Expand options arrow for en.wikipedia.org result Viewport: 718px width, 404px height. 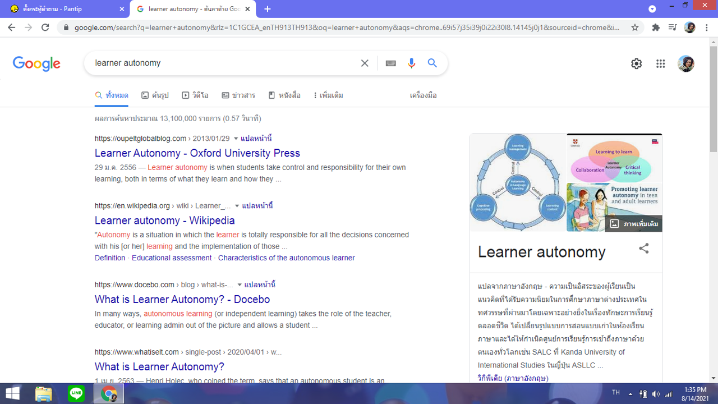coord(237,206)
